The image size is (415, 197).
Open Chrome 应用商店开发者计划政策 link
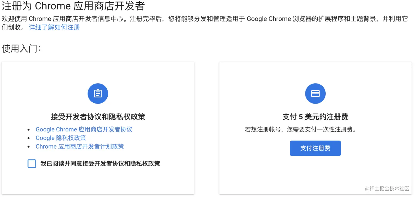[x=80, y=146]
